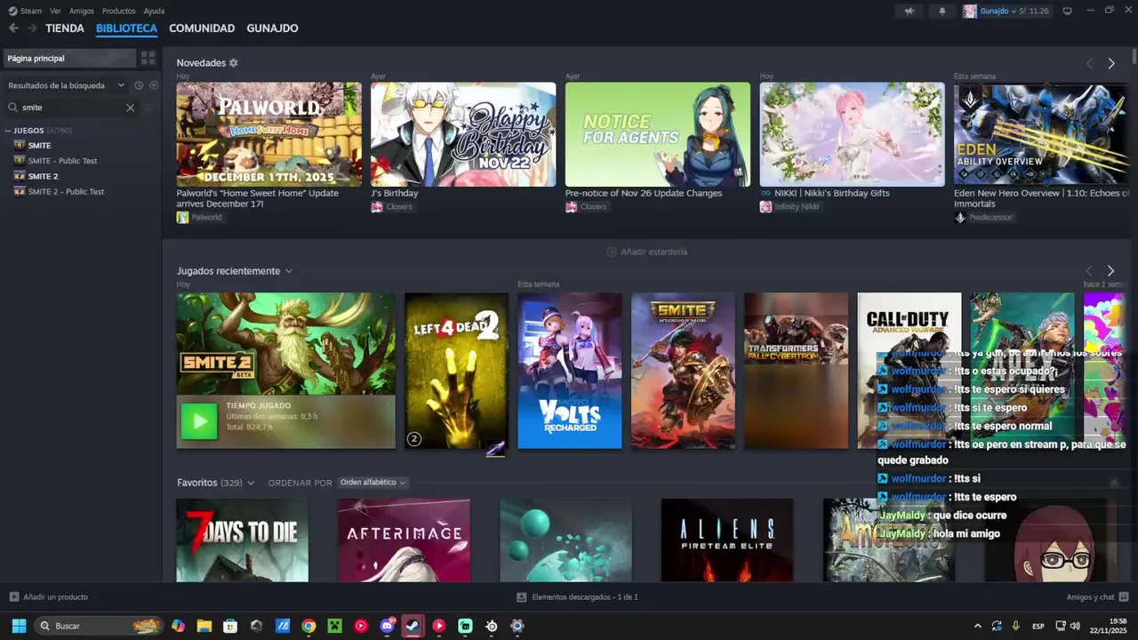This screenshot has width=1138, height=640.
Task: Select SMITE 2 - Public Test entry
Action: coord(66,192)
